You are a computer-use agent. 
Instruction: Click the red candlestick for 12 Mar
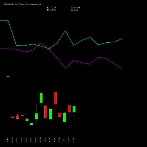(x=69, y=109)
